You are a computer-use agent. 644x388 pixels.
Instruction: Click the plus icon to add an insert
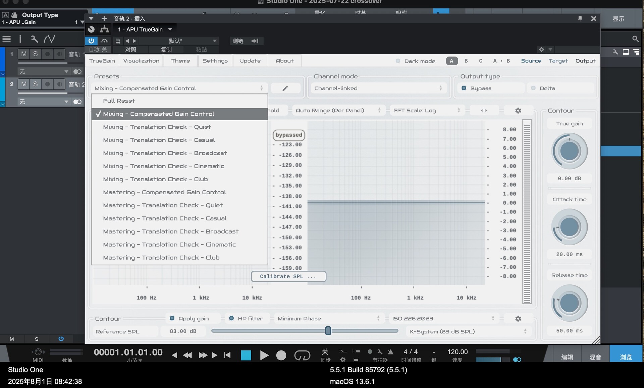coord(104,19)
